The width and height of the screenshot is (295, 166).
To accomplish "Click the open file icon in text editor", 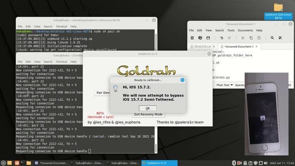I will pyautogui.click(x=200, y=38).
